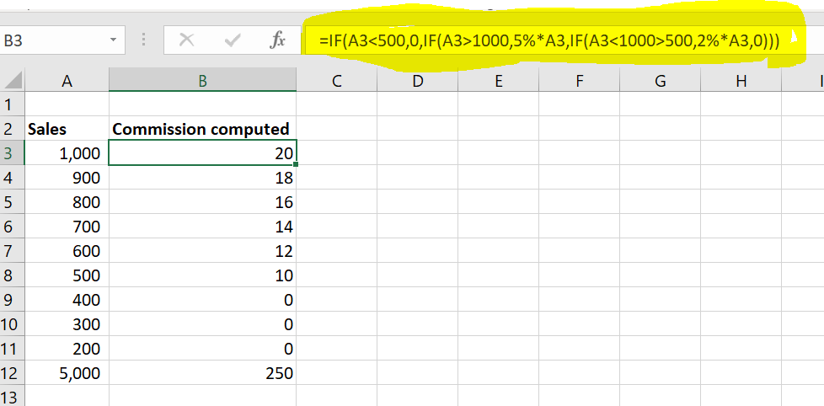This screenshot has height=406, width=824.
Task: Click commission cell showing 16
Action: click(202, 201)
